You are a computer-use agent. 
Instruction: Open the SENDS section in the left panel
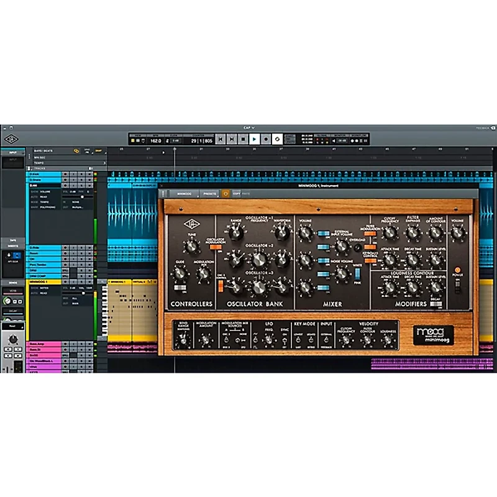coord(13,283)
